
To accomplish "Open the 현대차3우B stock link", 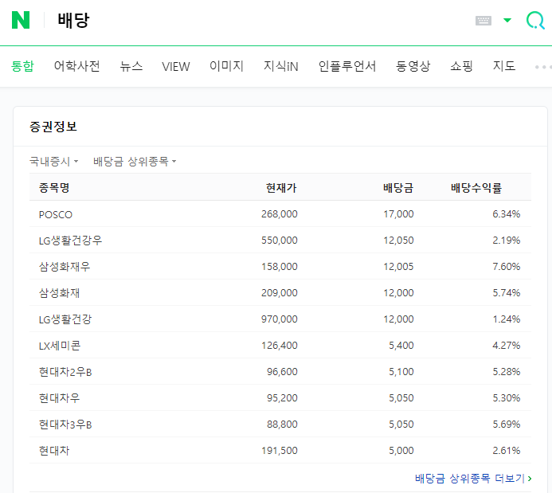I will coord(65,425).
